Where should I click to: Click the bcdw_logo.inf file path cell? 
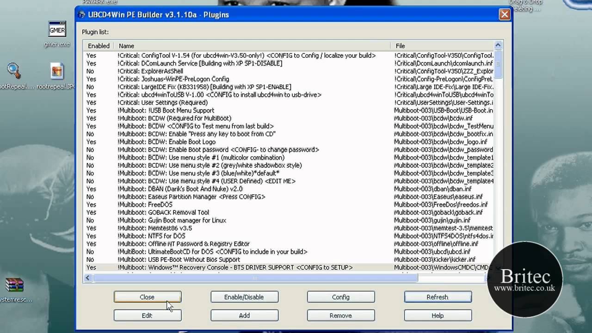point(440,142)
